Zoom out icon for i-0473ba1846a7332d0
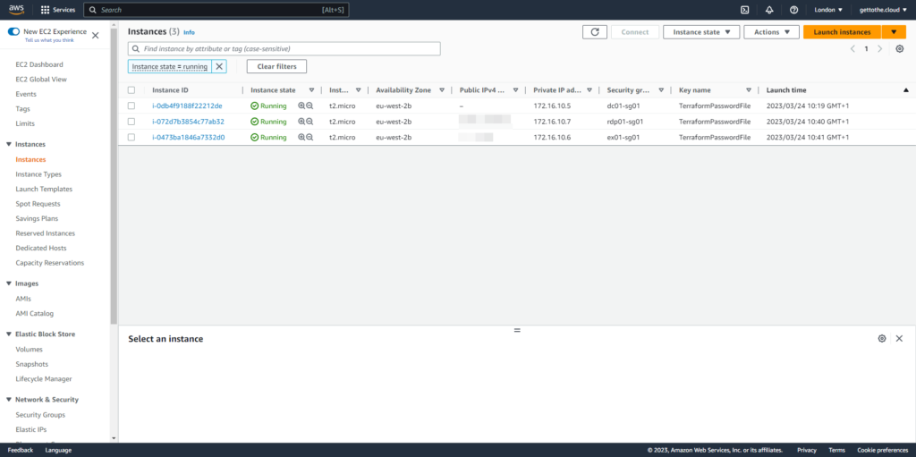Viewport: 916px width, 457px height. click(x=310, y=138)
